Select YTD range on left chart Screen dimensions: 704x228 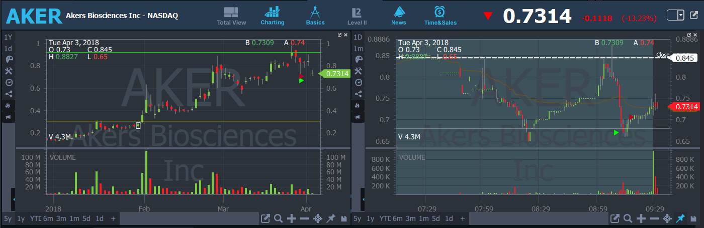click(x=35, y=218)
